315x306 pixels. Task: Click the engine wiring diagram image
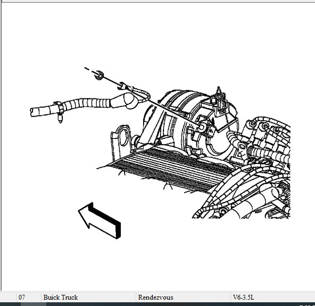point(160,153)
